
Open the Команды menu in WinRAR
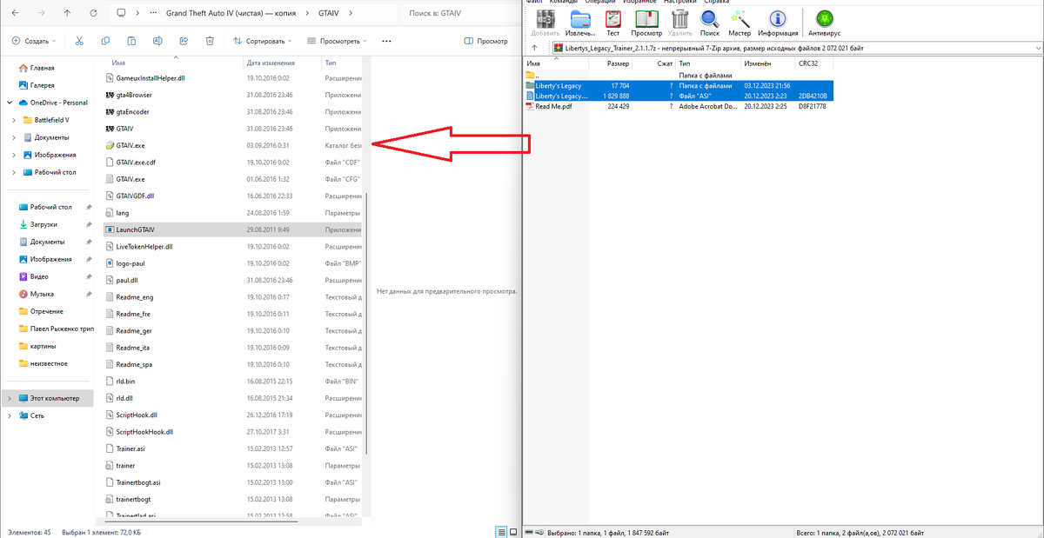point(565,2)
